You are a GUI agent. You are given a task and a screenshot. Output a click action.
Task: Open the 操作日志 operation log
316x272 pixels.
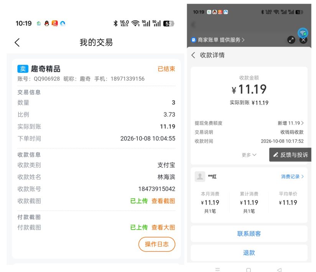pos(157,244)
